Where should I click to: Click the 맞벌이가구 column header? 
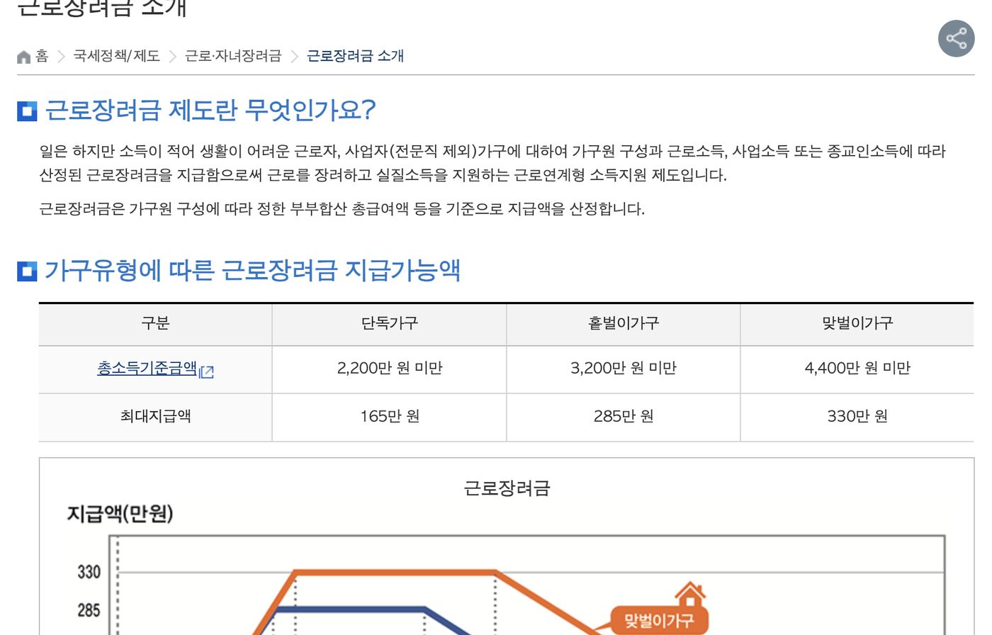(x=857, y=324)
